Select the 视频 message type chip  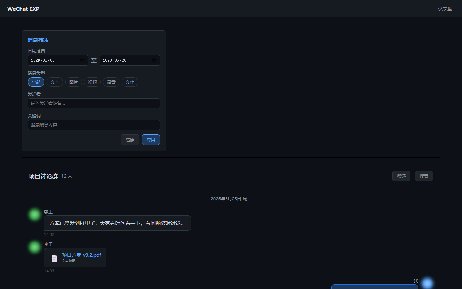[x=92, y=82]
